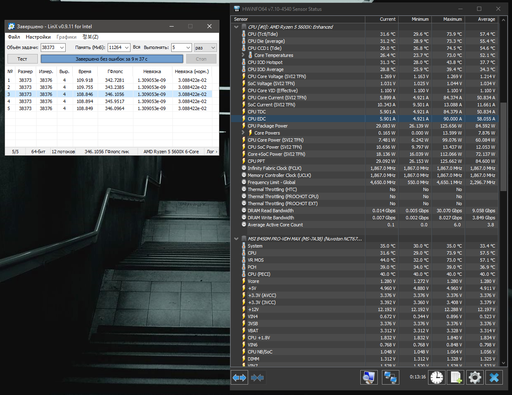
Task: Open the Настройки menu in LinX
Action: [38, 37]
